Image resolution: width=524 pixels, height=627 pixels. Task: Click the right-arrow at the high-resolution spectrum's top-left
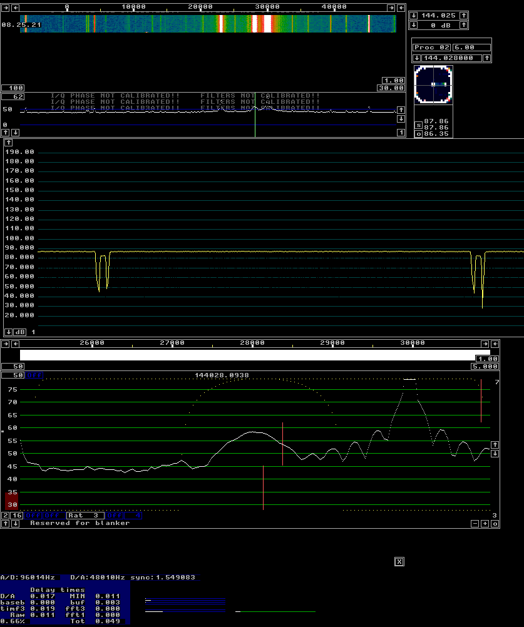(x=6, y=344)
